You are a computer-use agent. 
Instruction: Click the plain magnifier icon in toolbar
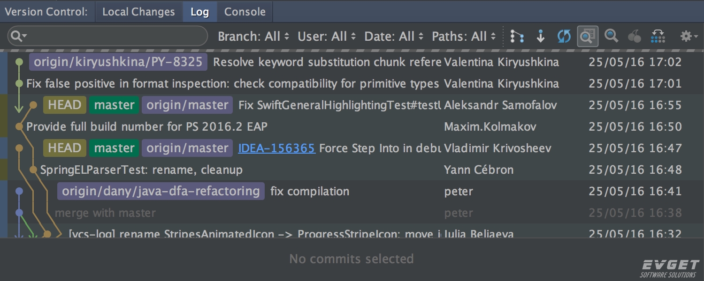coord(611,36)
